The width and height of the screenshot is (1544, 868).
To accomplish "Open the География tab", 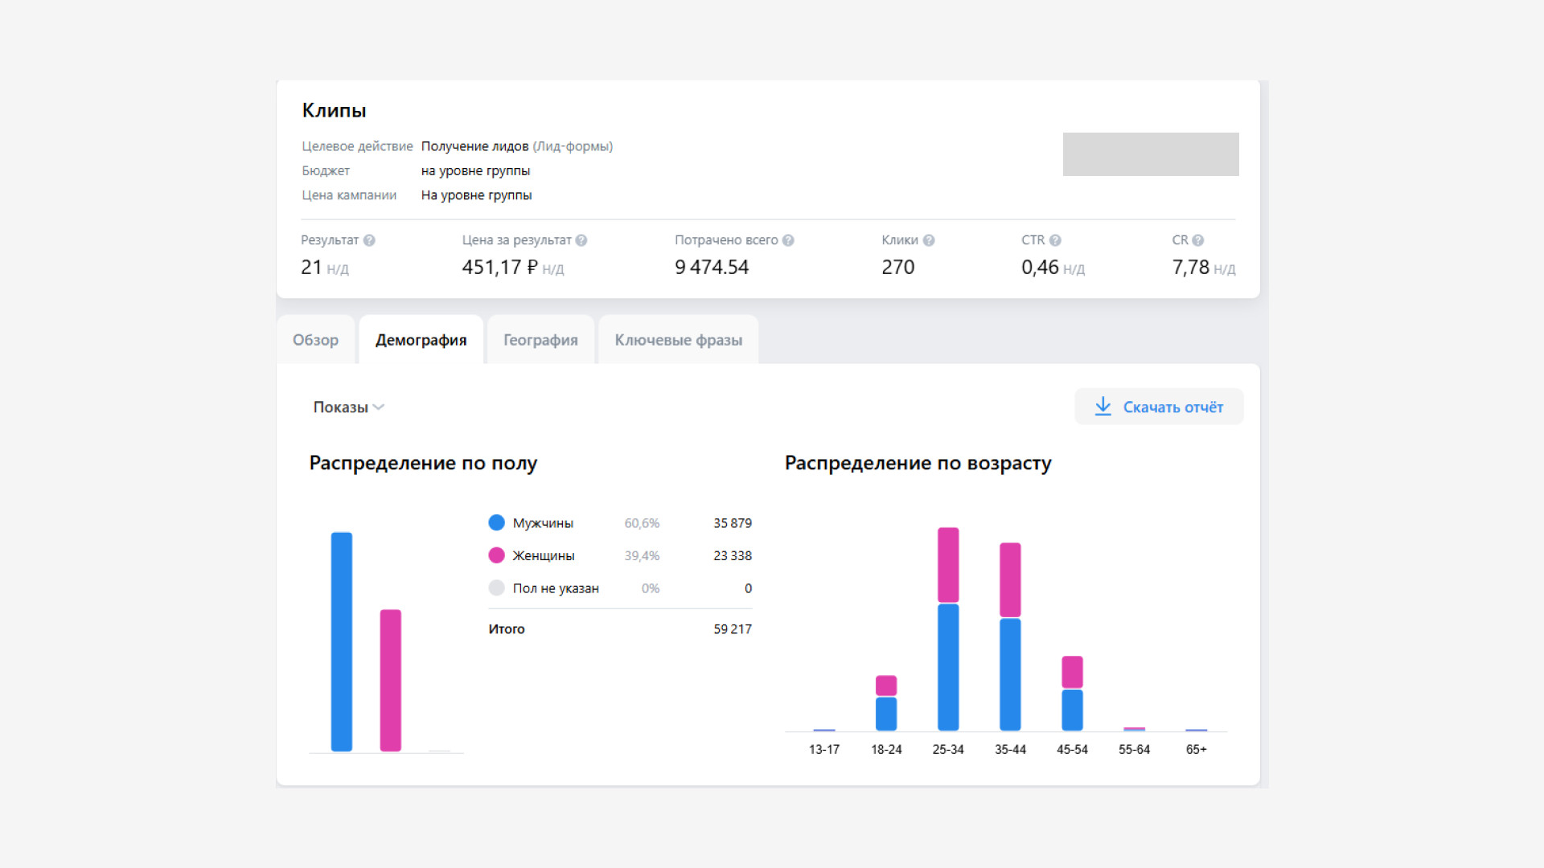I will click(x=540, y=340).
